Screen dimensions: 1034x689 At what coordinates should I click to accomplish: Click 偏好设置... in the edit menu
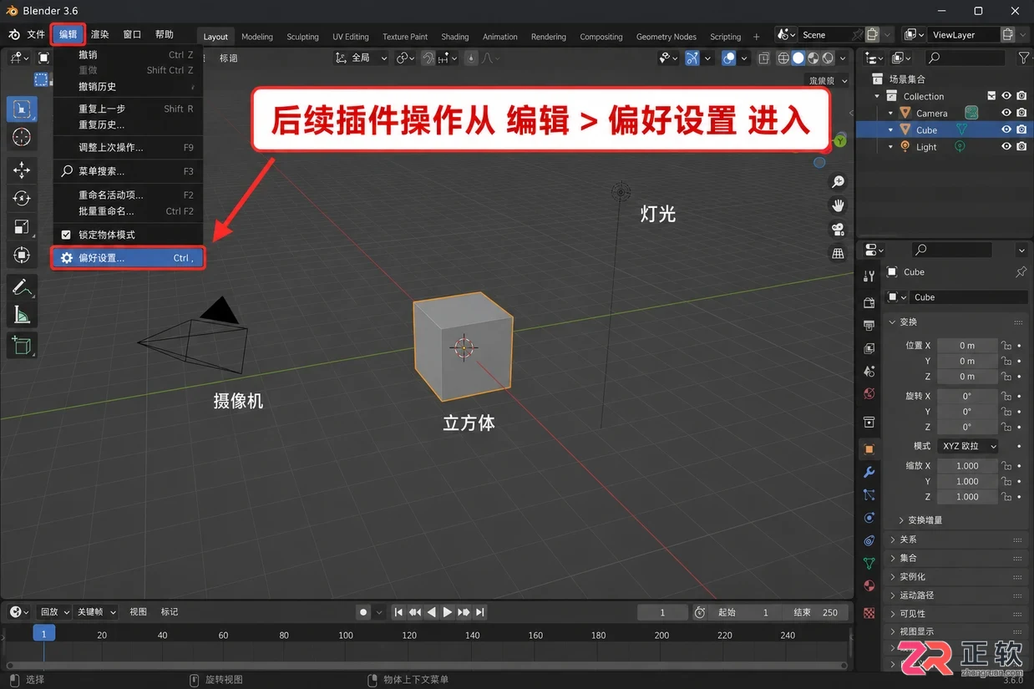pyautogui.click(x=128, y=258)
